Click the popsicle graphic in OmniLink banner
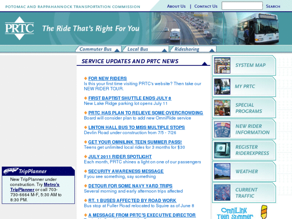The image size is (292, 219). [264, 212]
